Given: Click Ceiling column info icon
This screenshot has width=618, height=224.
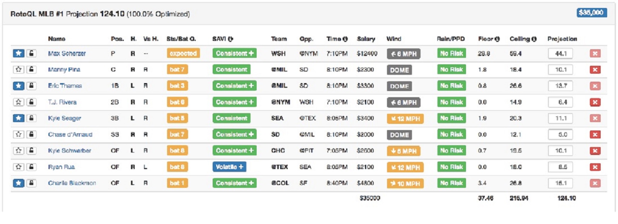Looking at the screenshot, I should [x=534, y=39].
